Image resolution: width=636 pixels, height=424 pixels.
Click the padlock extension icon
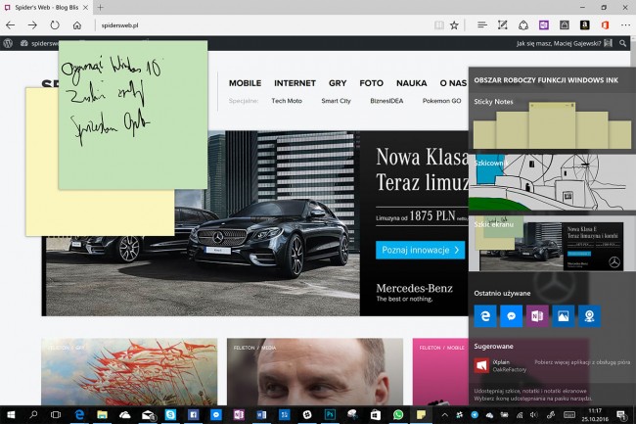click(565, 25)
